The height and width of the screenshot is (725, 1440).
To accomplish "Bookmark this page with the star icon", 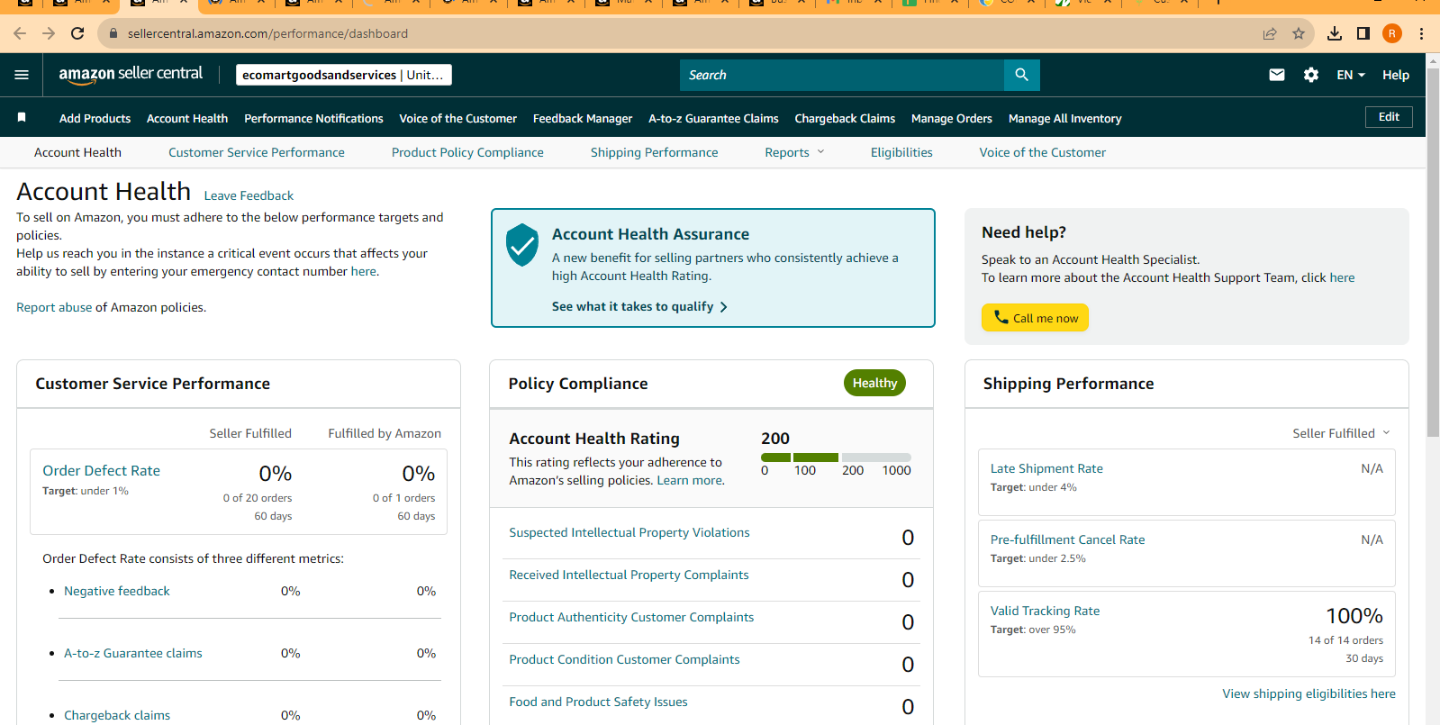I will (1299, 33).
